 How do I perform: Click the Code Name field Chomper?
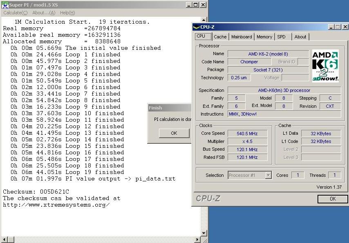click(x=249, y=62)
